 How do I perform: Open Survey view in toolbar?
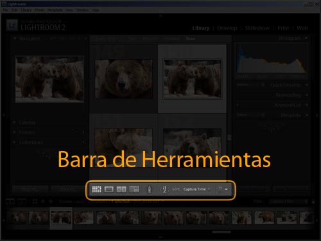click(x=134, y=190)
